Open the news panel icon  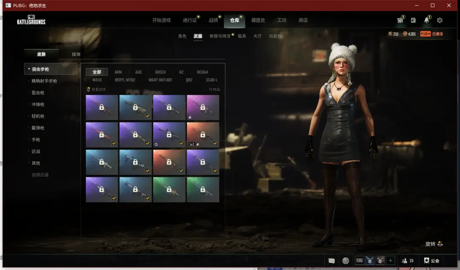(x=413, y=20)
